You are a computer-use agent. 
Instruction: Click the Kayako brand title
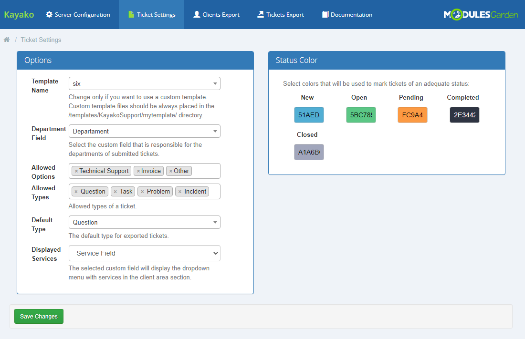pos(19,14)
